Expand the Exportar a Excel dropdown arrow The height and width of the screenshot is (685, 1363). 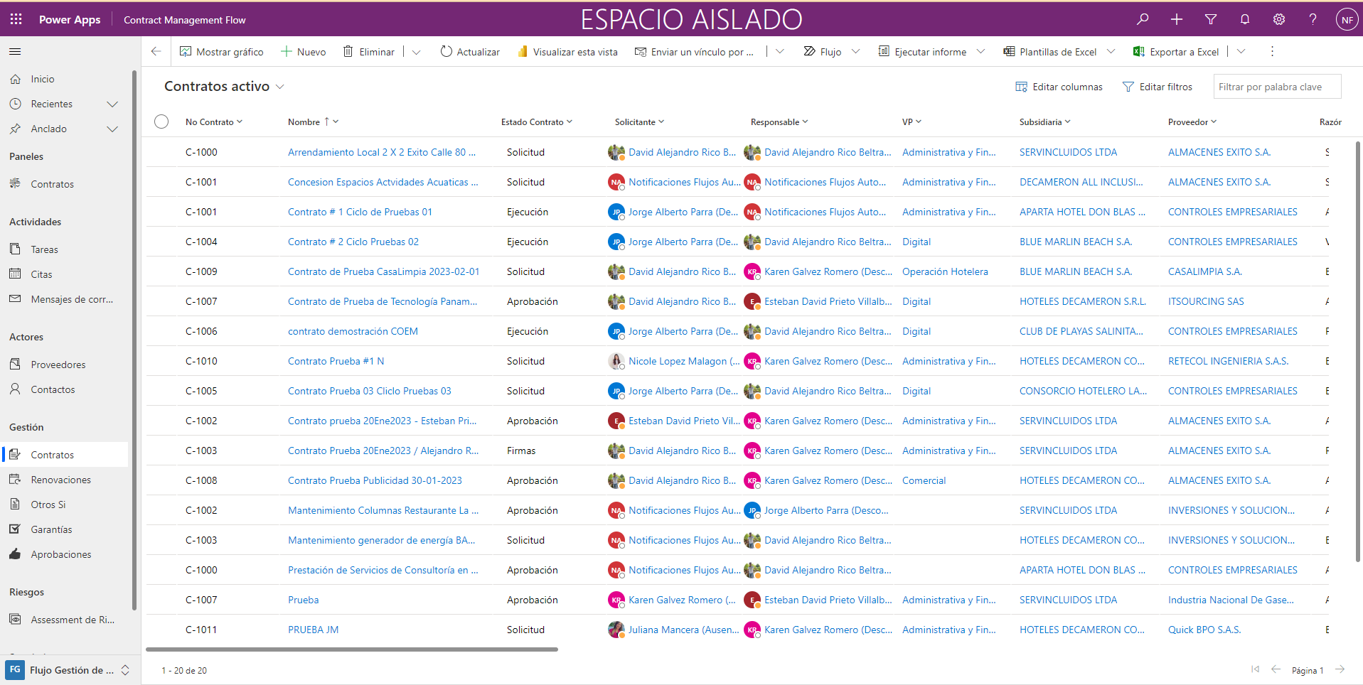pyautogui.click(x=1241, y=52)
